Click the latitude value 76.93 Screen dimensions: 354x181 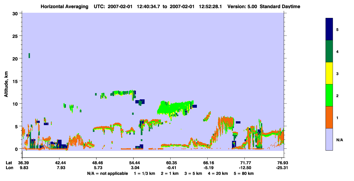283,163
